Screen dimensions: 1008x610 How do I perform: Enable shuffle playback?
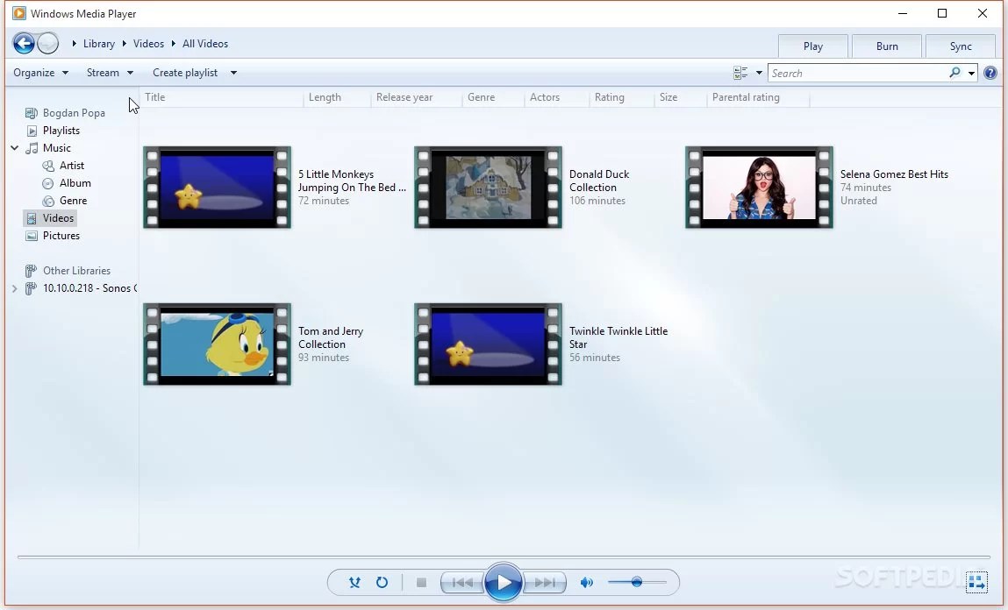(x=354, y=582)
